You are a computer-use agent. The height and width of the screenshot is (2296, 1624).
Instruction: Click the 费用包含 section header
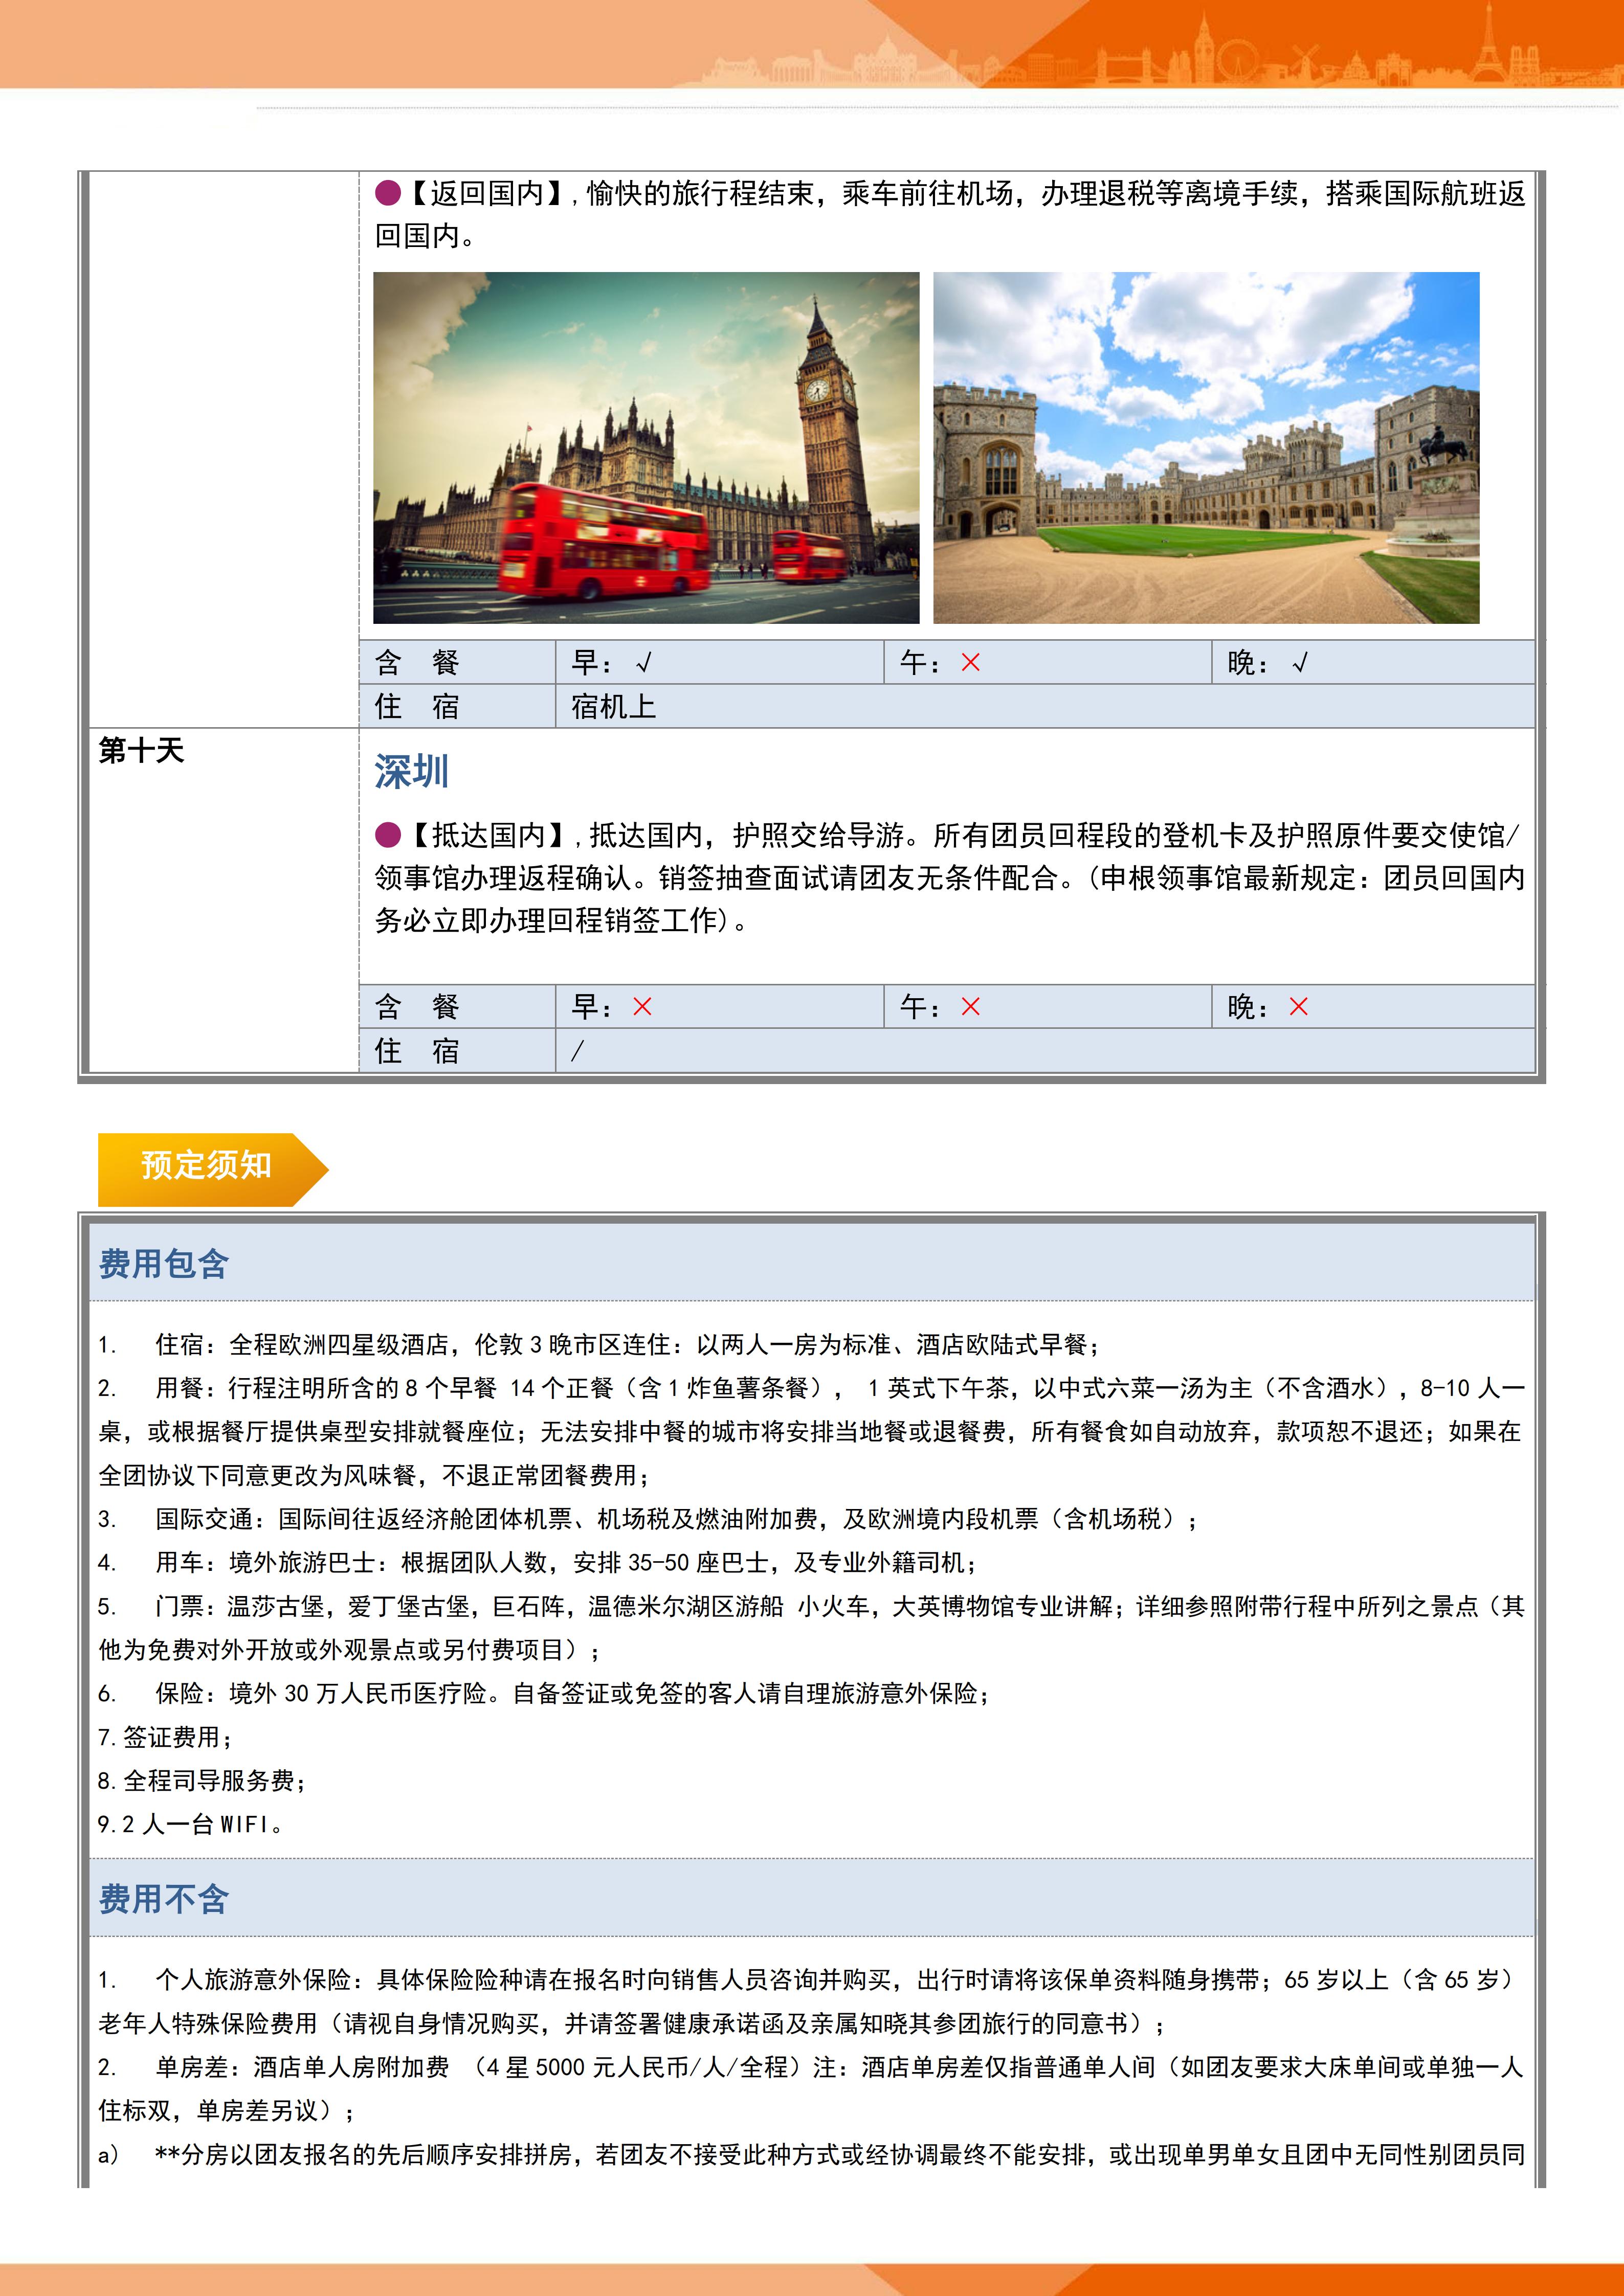point(164,1264)
